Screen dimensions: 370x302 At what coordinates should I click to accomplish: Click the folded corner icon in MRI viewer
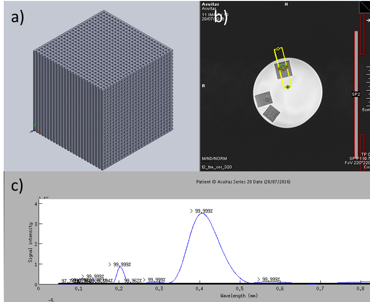(364, 6)
